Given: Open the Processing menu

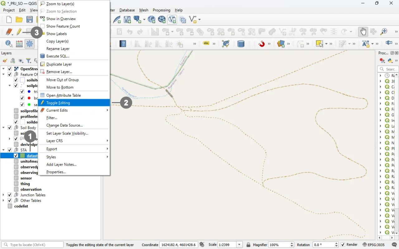Looking at the screenshot, I should (x=161, y=10).
